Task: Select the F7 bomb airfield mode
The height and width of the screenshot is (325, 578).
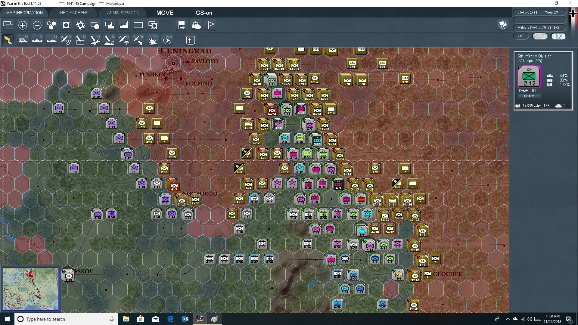Action: click(95, 40)
